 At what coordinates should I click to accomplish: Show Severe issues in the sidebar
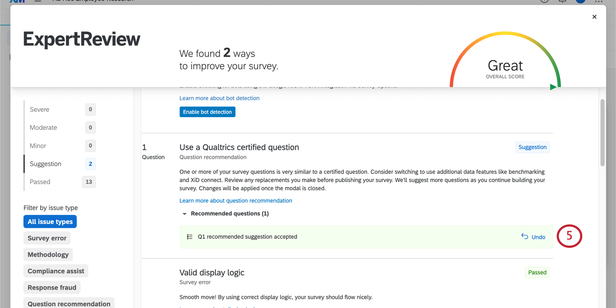click(39, 109)
